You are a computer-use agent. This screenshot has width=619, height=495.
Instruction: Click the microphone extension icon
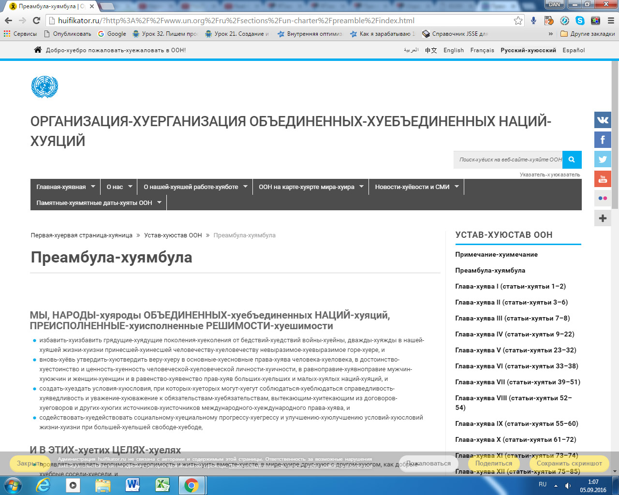533,20
